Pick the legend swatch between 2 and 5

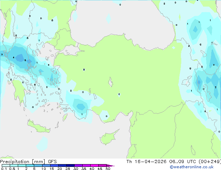(30, 165)
